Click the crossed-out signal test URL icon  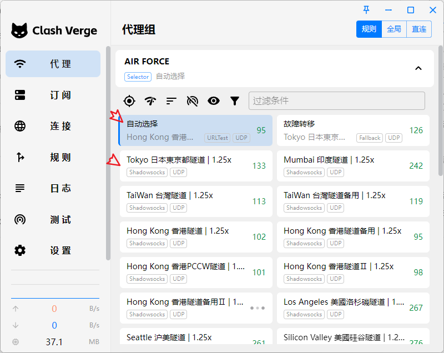(193, 100)
